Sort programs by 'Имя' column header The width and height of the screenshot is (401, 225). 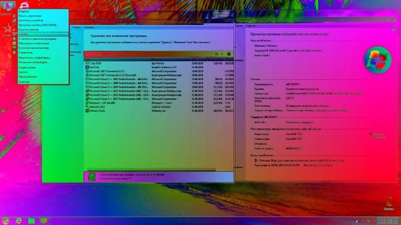click(117, 59)
